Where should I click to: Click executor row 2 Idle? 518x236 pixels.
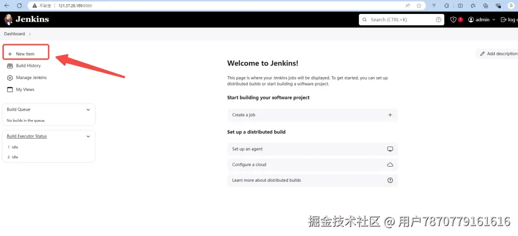13,157
